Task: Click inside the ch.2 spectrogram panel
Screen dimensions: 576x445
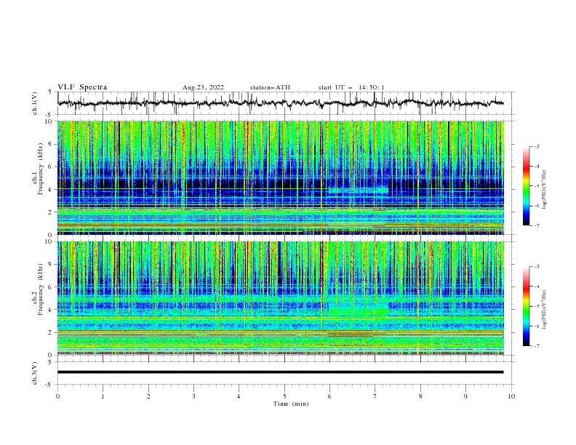Action: coord(281,298)
